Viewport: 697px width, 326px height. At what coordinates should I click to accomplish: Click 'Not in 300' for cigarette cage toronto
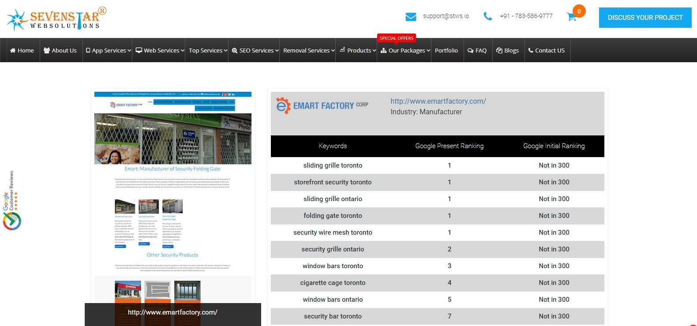point(554,283)
